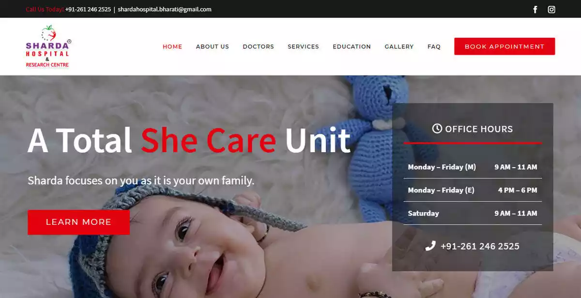The height and width of the screenshot is (298, 581).
Task: Click the Learn More button
Action: 78,222
